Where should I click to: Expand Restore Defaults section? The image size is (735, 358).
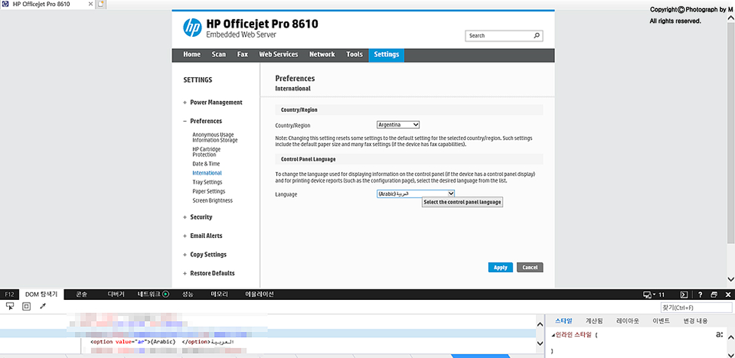point(208,274)
